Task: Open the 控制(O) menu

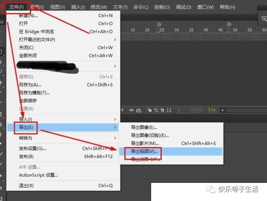Action: (162, 7)
